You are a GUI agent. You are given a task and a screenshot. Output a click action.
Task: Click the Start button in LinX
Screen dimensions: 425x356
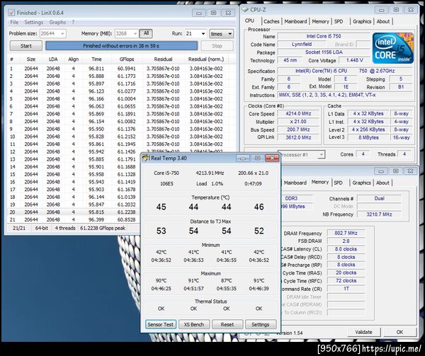pos(26,46)
